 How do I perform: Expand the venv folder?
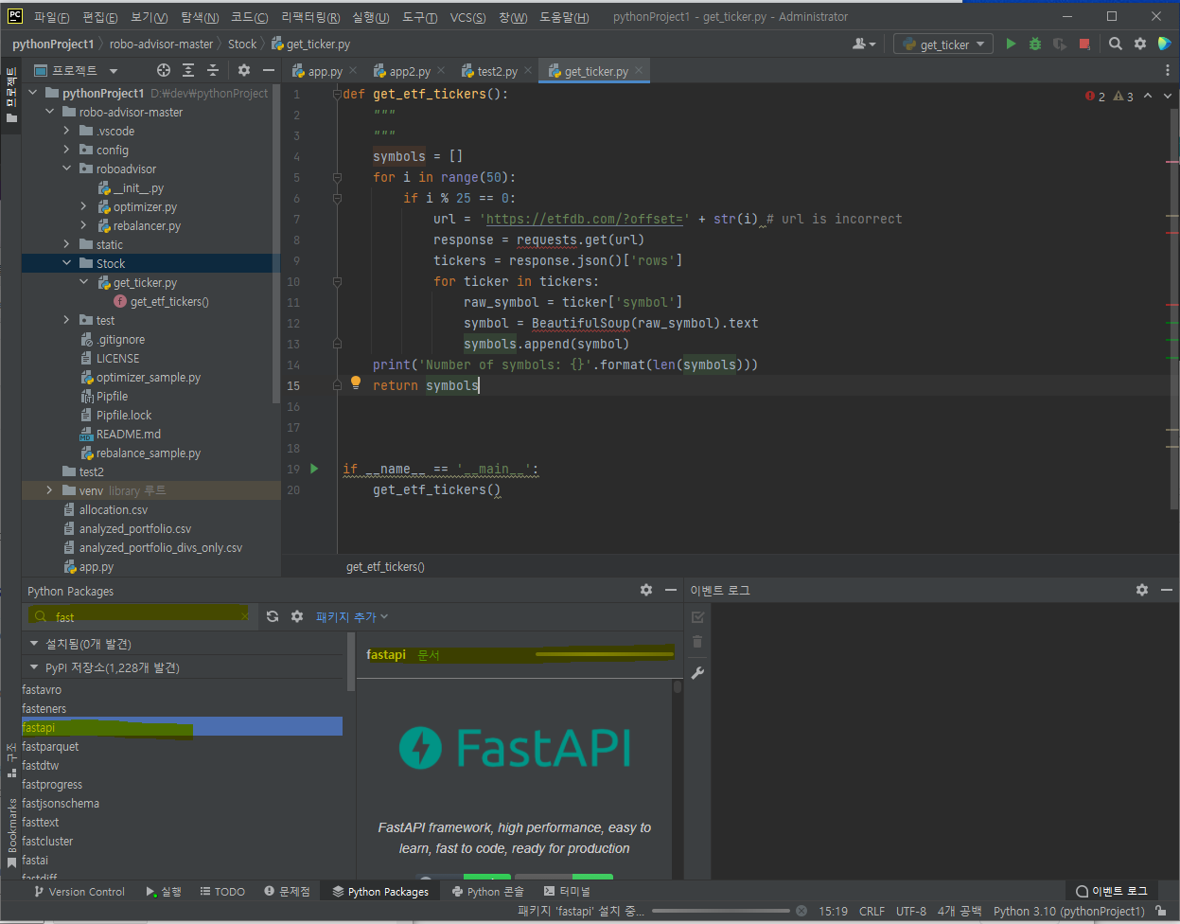[x=49, y=490]
